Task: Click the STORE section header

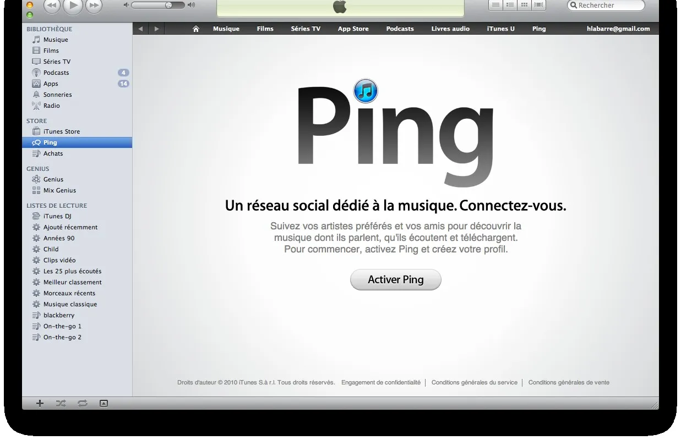Action: 37,121
